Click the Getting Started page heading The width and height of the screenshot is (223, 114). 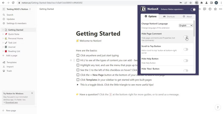[98, 34]
